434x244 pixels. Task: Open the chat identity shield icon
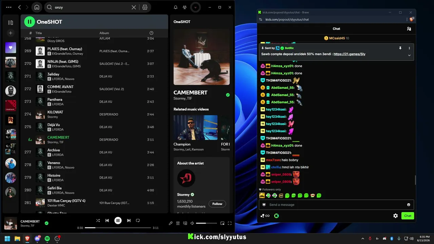coord(264,205)
